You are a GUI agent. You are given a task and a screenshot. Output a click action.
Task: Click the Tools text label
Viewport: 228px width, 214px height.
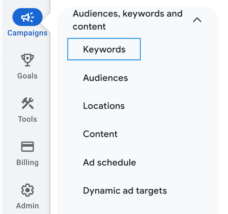(x=27, y=119)
